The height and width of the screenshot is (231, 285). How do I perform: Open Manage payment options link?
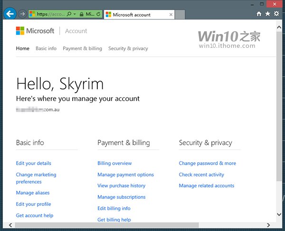coord(125,175)
